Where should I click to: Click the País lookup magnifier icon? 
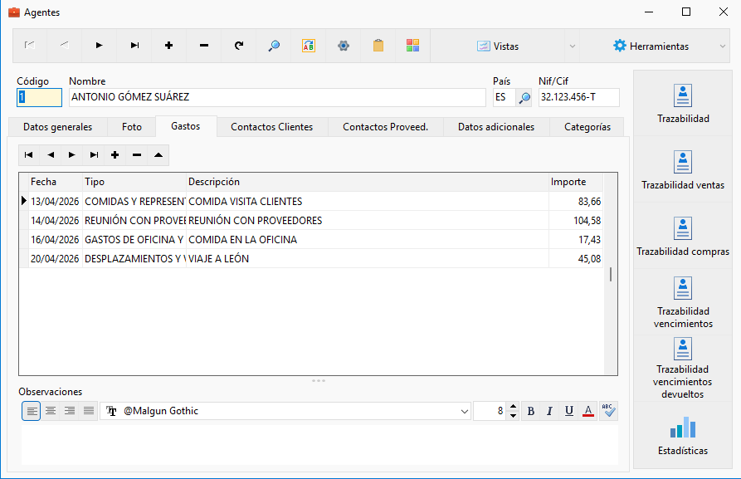pyautogui.click(x=524, y=97)
